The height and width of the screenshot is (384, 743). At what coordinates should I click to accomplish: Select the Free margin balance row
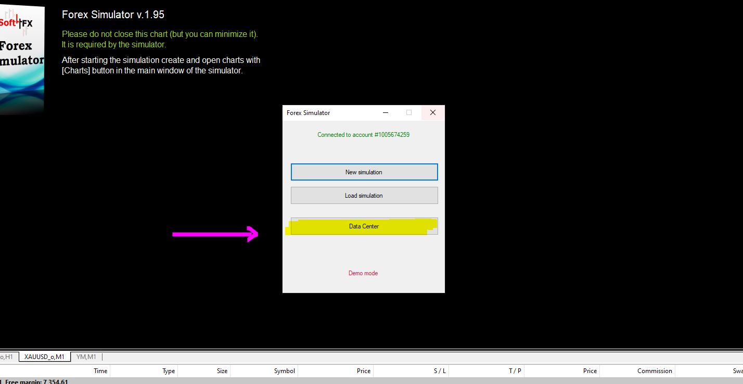coord(36,381)
